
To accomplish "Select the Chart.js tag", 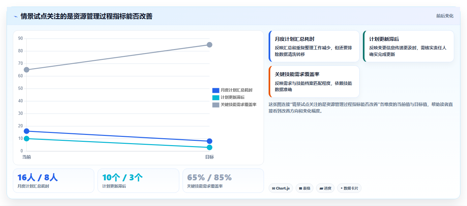I will point(281,188).
